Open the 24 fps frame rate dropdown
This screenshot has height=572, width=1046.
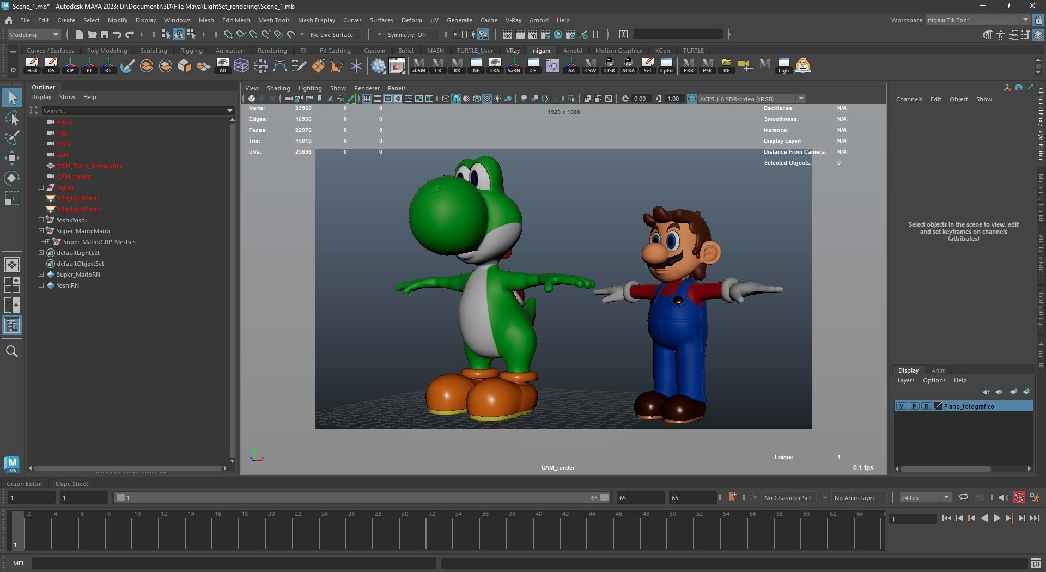tap(925, 497)
